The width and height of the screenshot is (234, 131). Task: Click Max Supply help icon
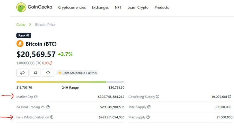click(148, 117)
